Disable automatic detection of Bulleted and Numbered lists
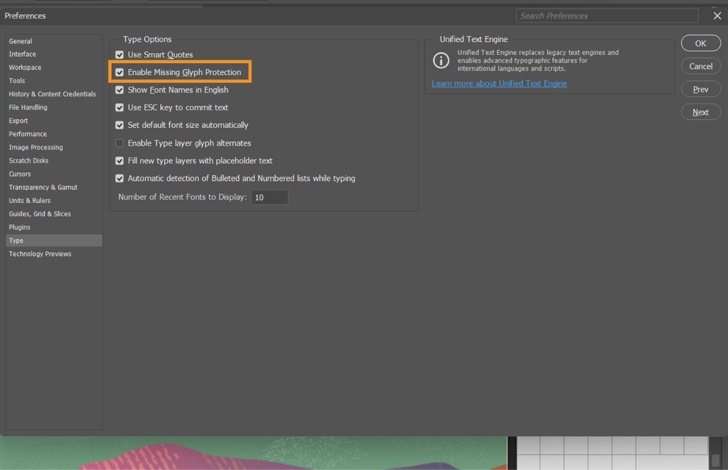Viewport: 728px width, 470px height. tap(119, 178)
